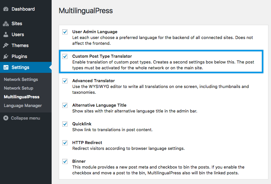Click the Sites houses icon
The width and height of the screenshot is (271, 184).
click(6, 24)
